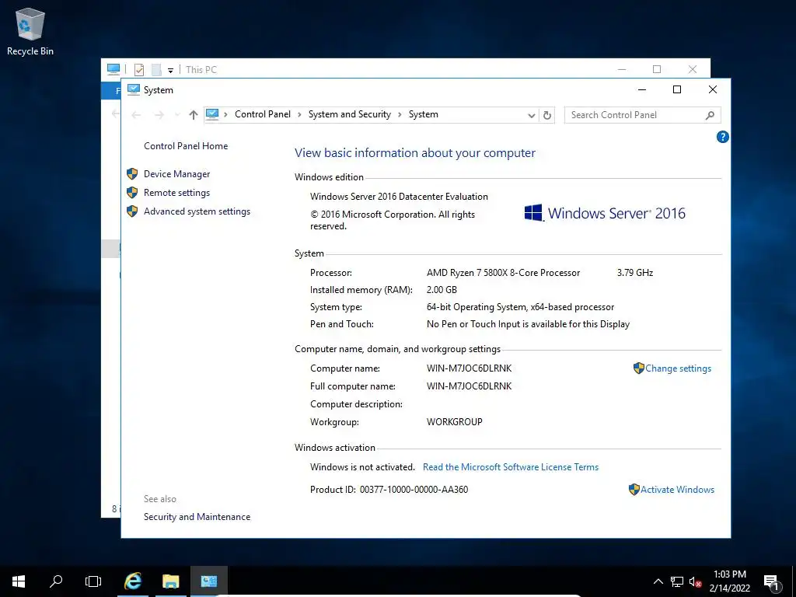This screenshot has width=796, height=597.
Task: Select the WORKGROUP value
Action: (x=454, y=422)
